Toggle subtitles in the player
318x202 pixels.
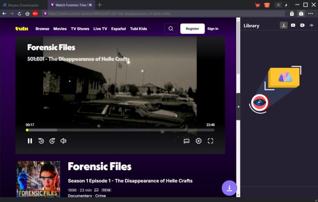coord(186,141)
